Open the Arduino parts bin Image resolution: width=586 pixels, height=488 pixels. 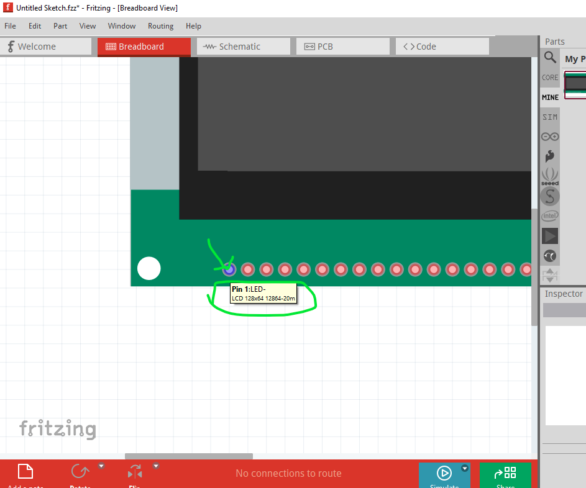(550, 137)
